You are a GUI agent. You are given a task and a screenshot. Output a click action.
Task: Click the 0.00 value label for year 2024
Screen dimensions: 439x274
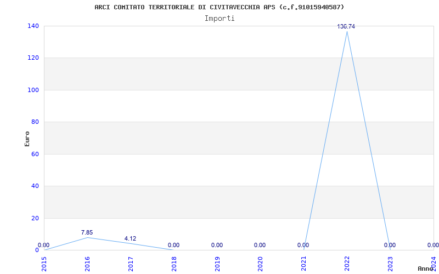click(433, 245)
